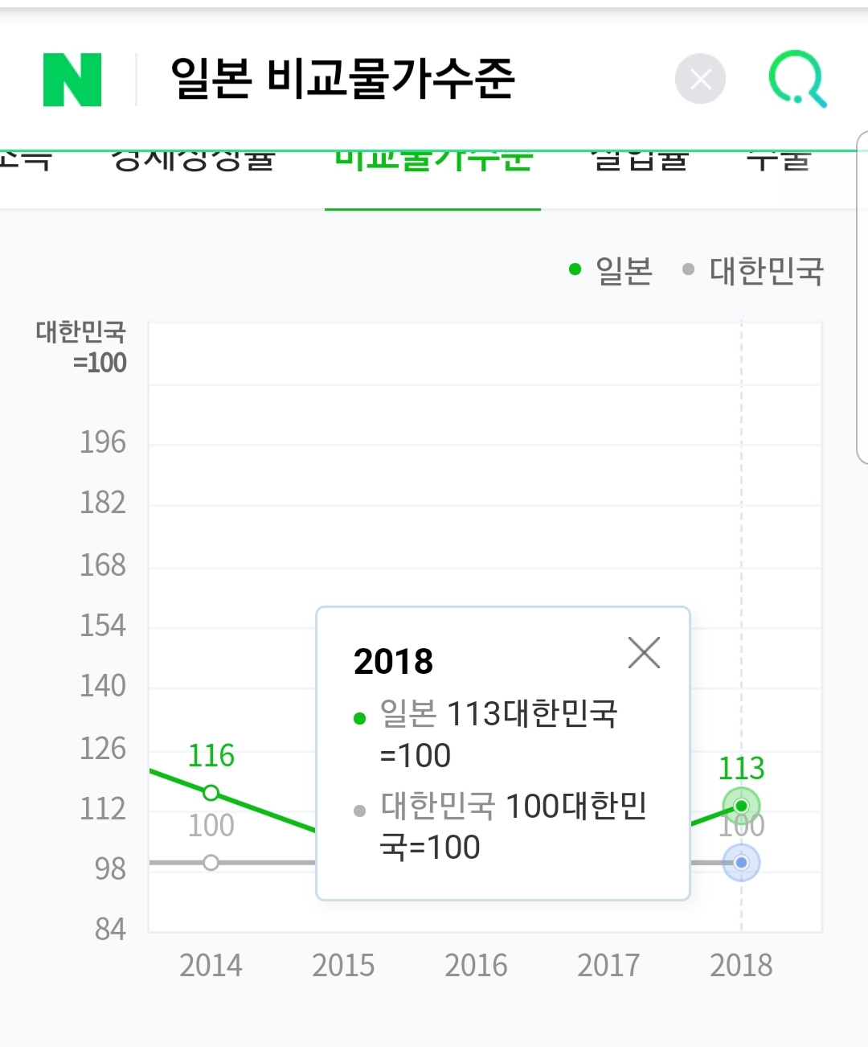The image size is (868, 1047).
Task: Clear the search text with X icon
Action: pos(700,79)
